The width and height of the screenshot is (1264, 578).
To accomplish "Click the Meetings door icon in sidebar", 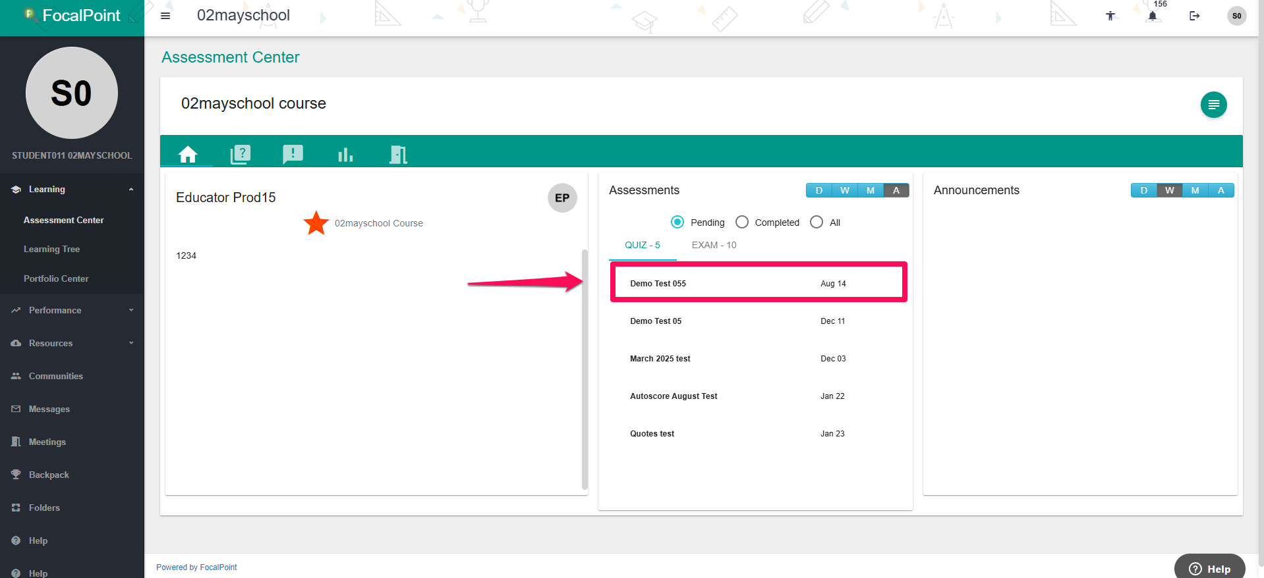I will click(x=16, y=442).
